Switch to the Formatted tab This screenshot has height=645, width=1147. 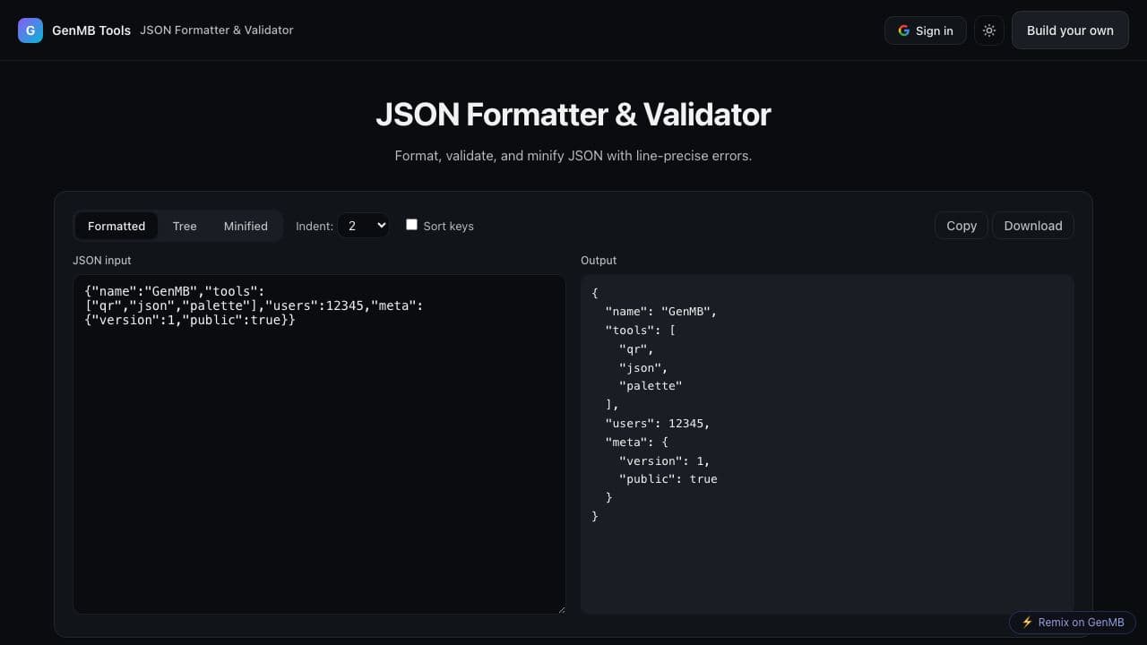click(116, 226)
